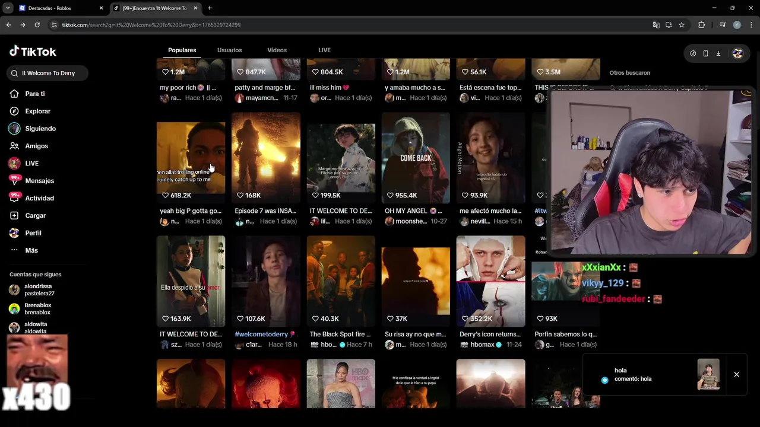The height and width of the screenshot is (427, 760).
Task: Open the COME BACK video thumbnail
Action: coord(416,158)
